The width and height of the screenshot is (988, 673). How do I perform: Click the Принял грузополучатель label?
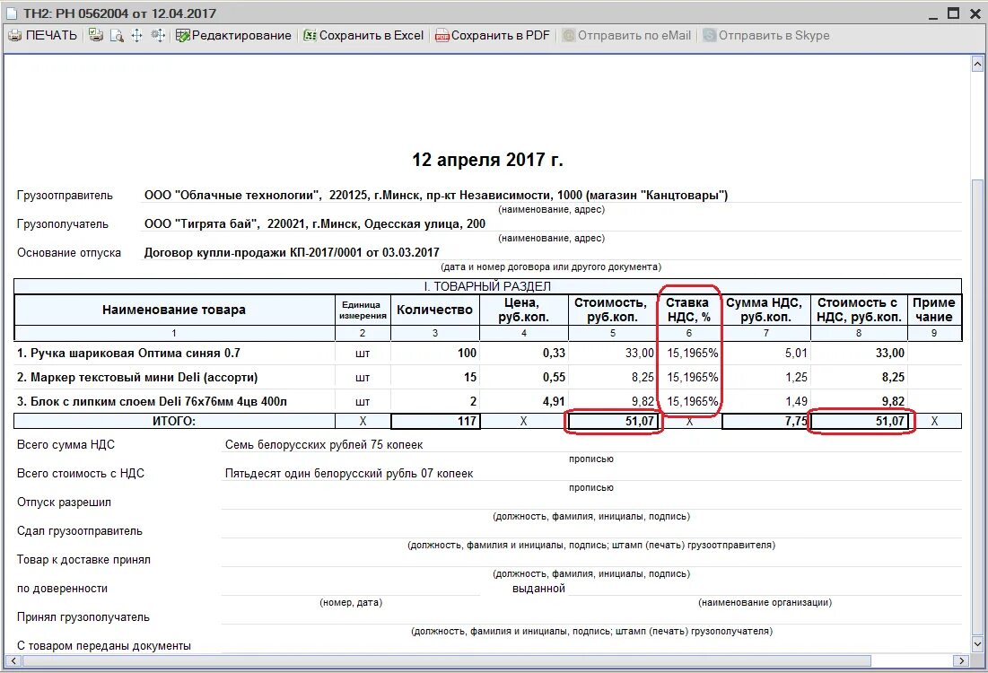pos(83,617)
